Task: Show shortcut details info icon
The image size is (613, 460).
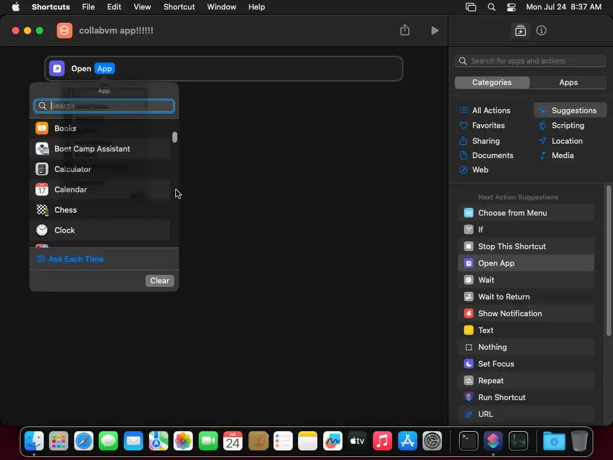Action: (541, 31)
